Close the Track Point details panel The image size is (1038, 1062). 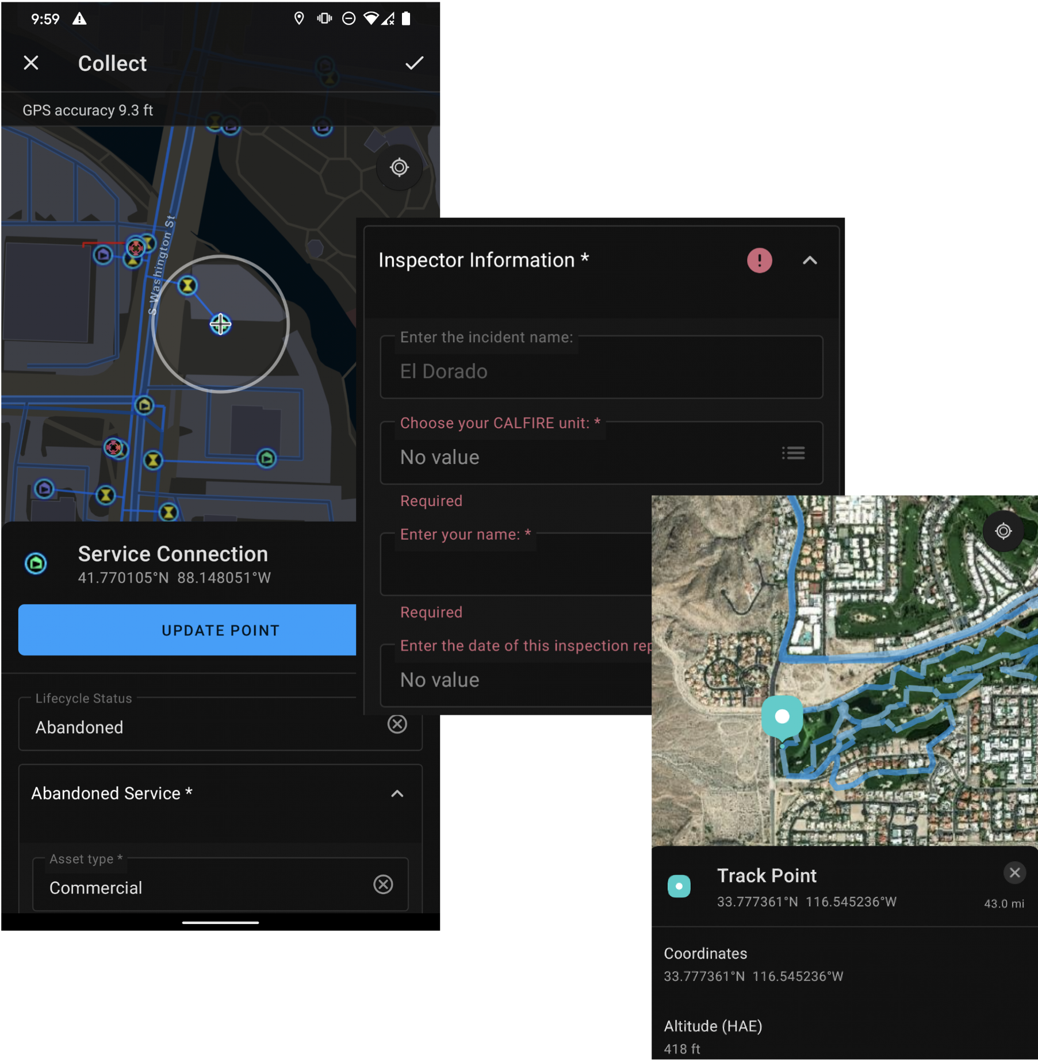(x=1014, y=873)
